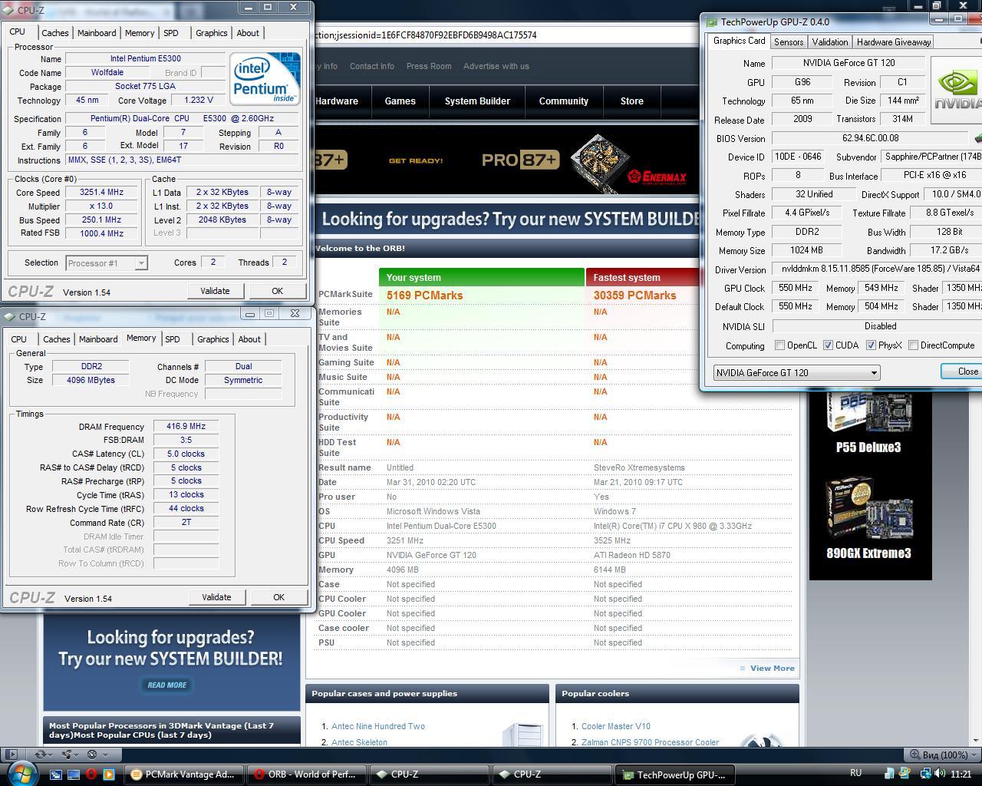The height and width of the screenshot is (786, 982).
Task: Click the Close button in GPU-Z
Action: 962,372
